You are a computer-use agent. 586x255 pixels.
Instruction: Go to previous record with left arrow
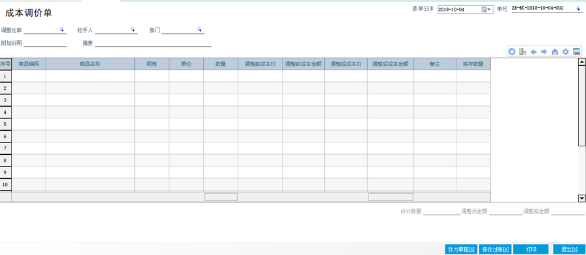pyautogui.click(x=533, y=52)
